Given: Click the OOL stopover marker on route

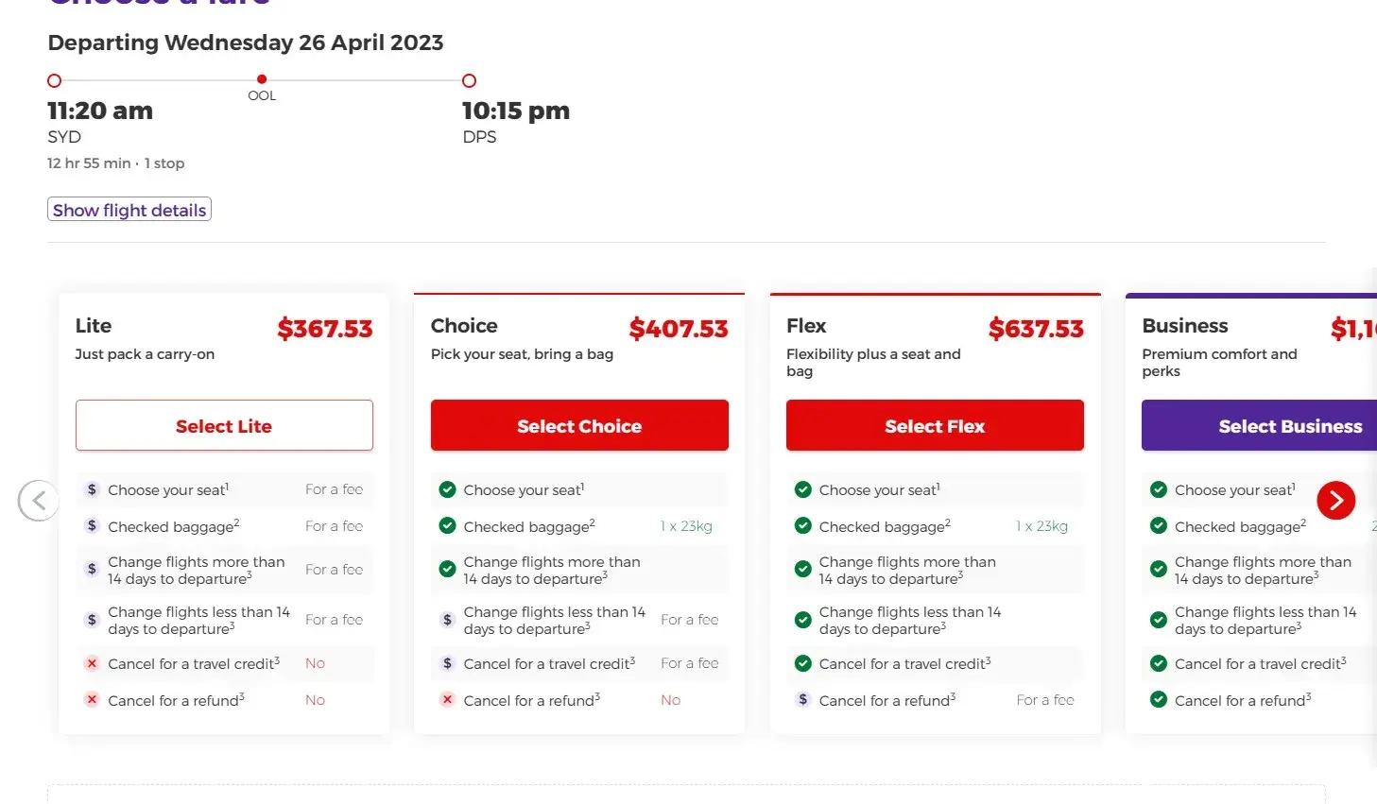Looking at the screenshot, I should 262,79.
